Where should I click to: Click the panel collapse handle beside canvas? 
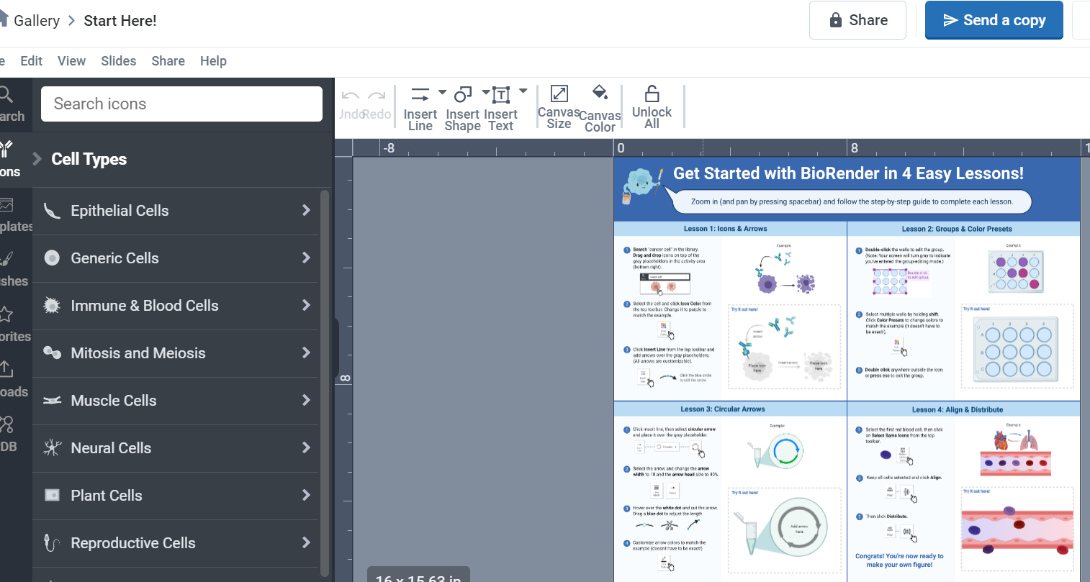click(336, 348)
